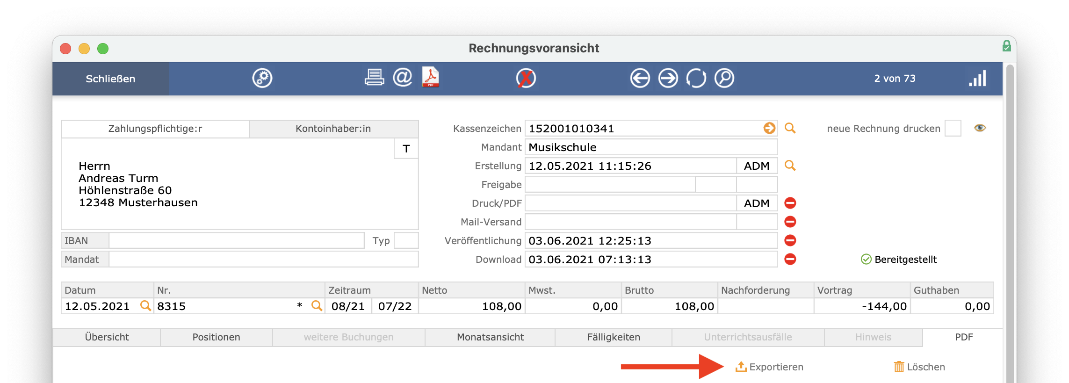Remove Download date with red minus
Screen dimensions: 1069x383
(790, 259)
